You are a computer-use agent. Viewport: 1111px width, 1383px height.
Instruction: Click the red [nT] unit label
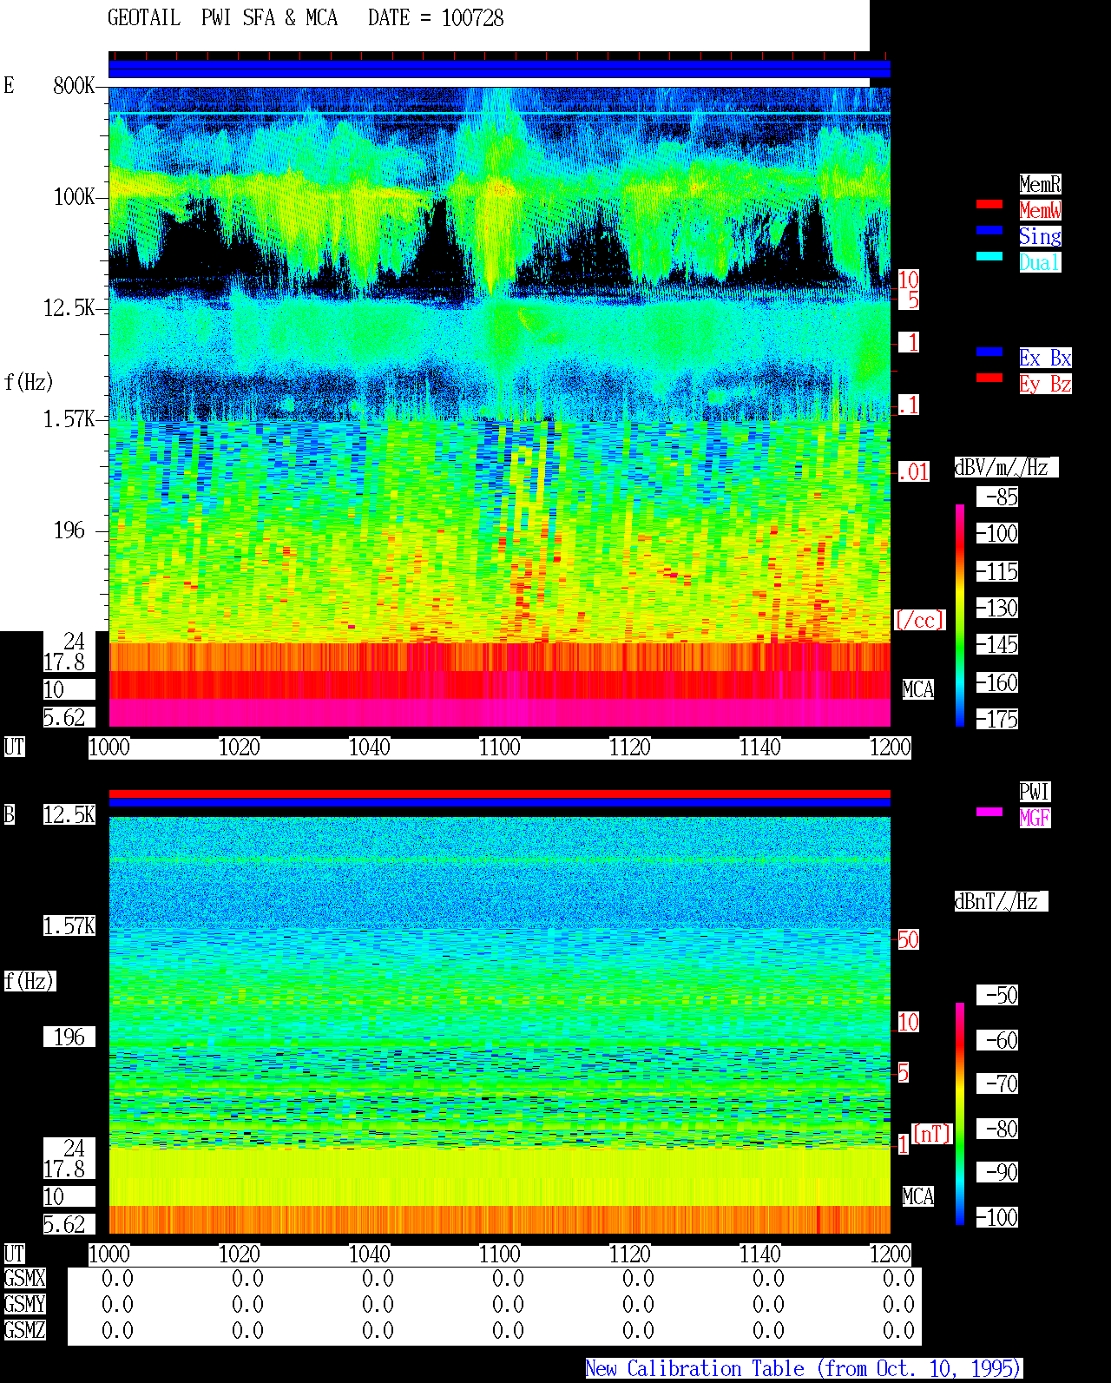click(x=932, y=1134)
